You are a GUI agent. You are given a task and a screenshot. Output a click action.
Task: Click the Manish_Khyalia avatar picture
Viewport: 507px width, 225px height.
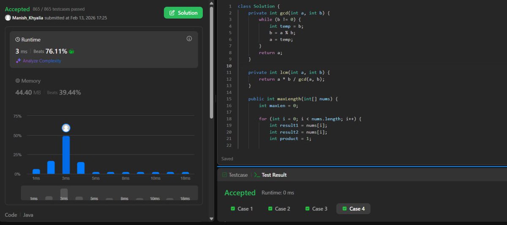[8, 18]
